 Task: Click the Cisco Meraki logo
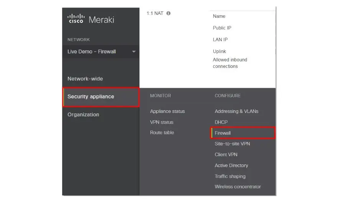pyautogui.click(x=90, y=19)
